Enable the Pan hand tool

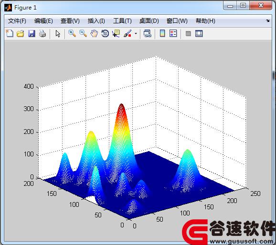(94, 33)
